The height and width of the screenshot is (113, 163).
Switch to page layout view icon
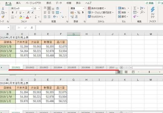126,72
